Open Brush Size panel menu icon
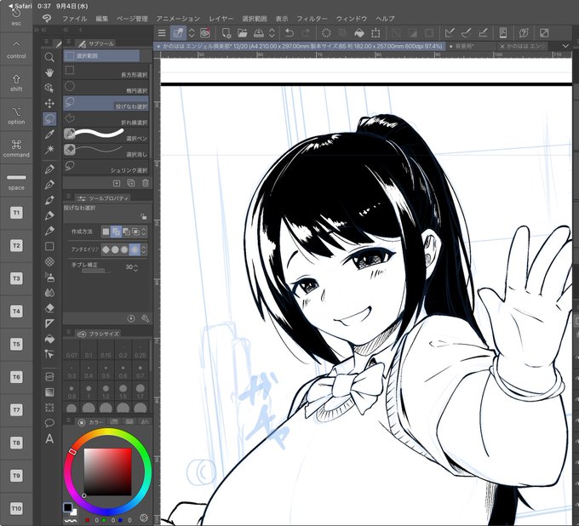Image resolution: width=579 pixels, height=526 pixels. 68,332
